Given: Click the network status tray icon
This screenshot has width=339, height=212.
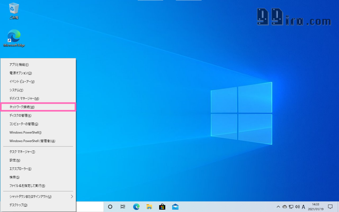Looking at the screenshot, I should coord(291,207).
